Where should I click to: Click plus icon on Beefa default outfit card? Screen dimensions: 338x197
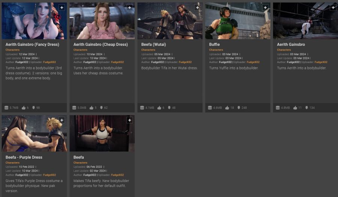[130, 120]
